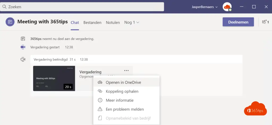Click the warning triangle icon in menu
This screenshot has width=272, height=125.
(100, 109)
